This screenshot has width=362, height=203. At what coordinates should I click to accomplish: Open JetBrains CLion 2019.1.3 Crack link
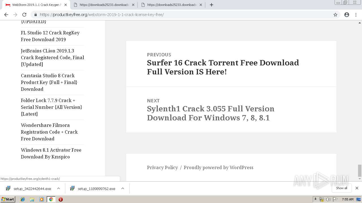(52, 58)
